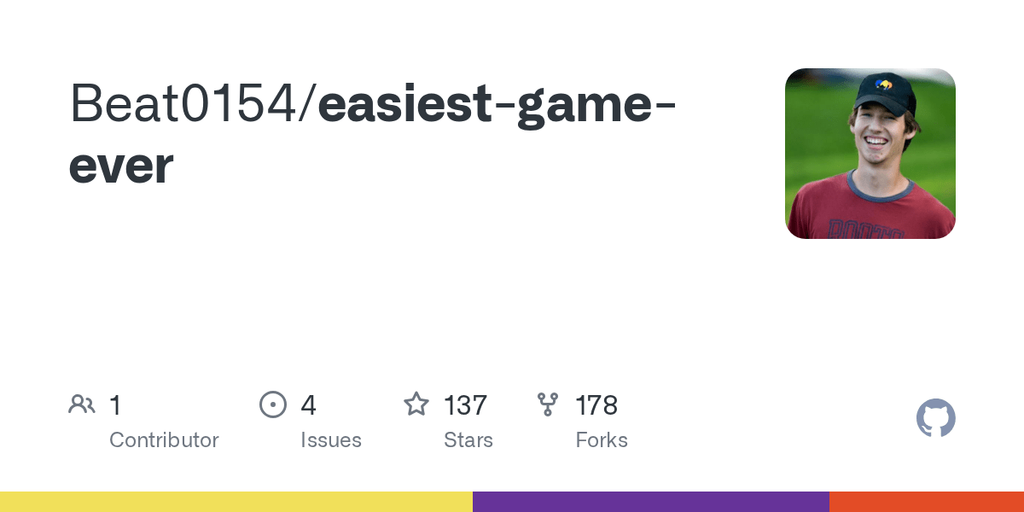Open the Contributor label
The width and height of the screenshot is (1024, 512).
pos(164,440)
